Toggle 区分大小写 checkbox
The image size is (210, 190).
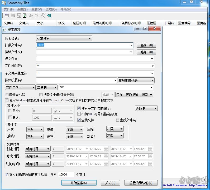(7, 95)
